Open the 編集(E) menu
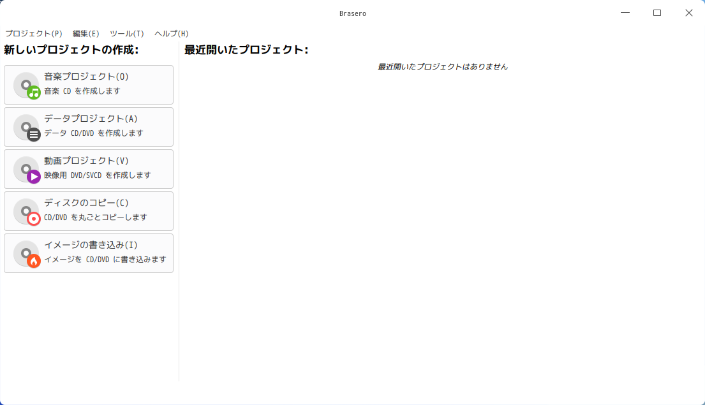The width and height of the screenshot is (705, 405). coord(86,34)
